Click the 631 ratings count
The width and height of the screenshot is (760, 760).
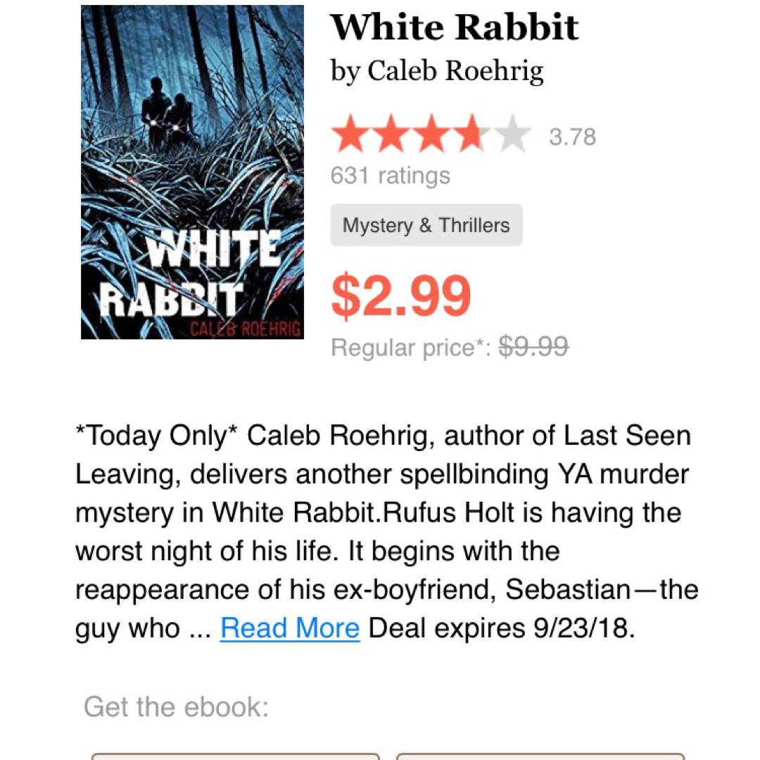[x=390, y=175]
